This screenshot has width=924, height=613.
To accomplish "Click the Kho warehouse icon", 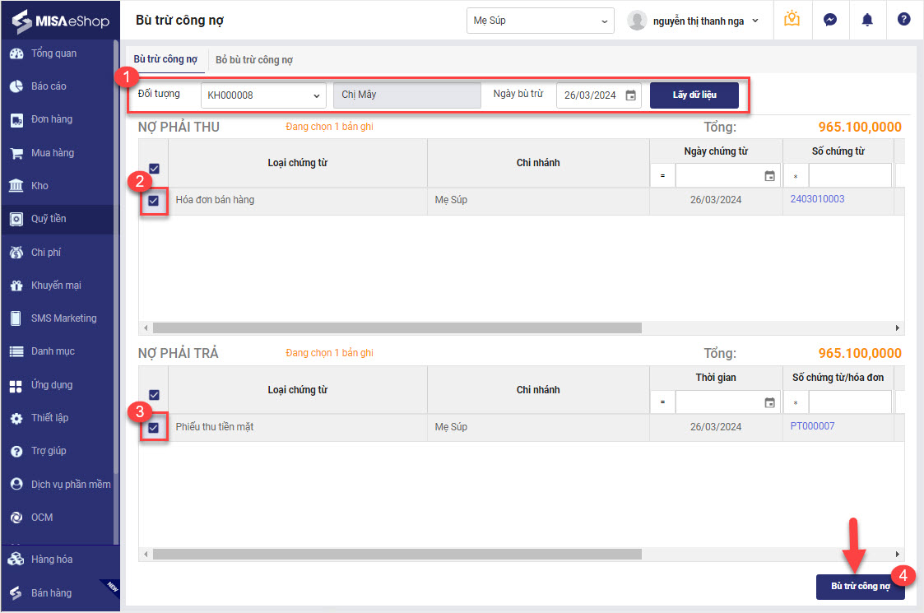I will pyautogui.click(x=16, y=186).
